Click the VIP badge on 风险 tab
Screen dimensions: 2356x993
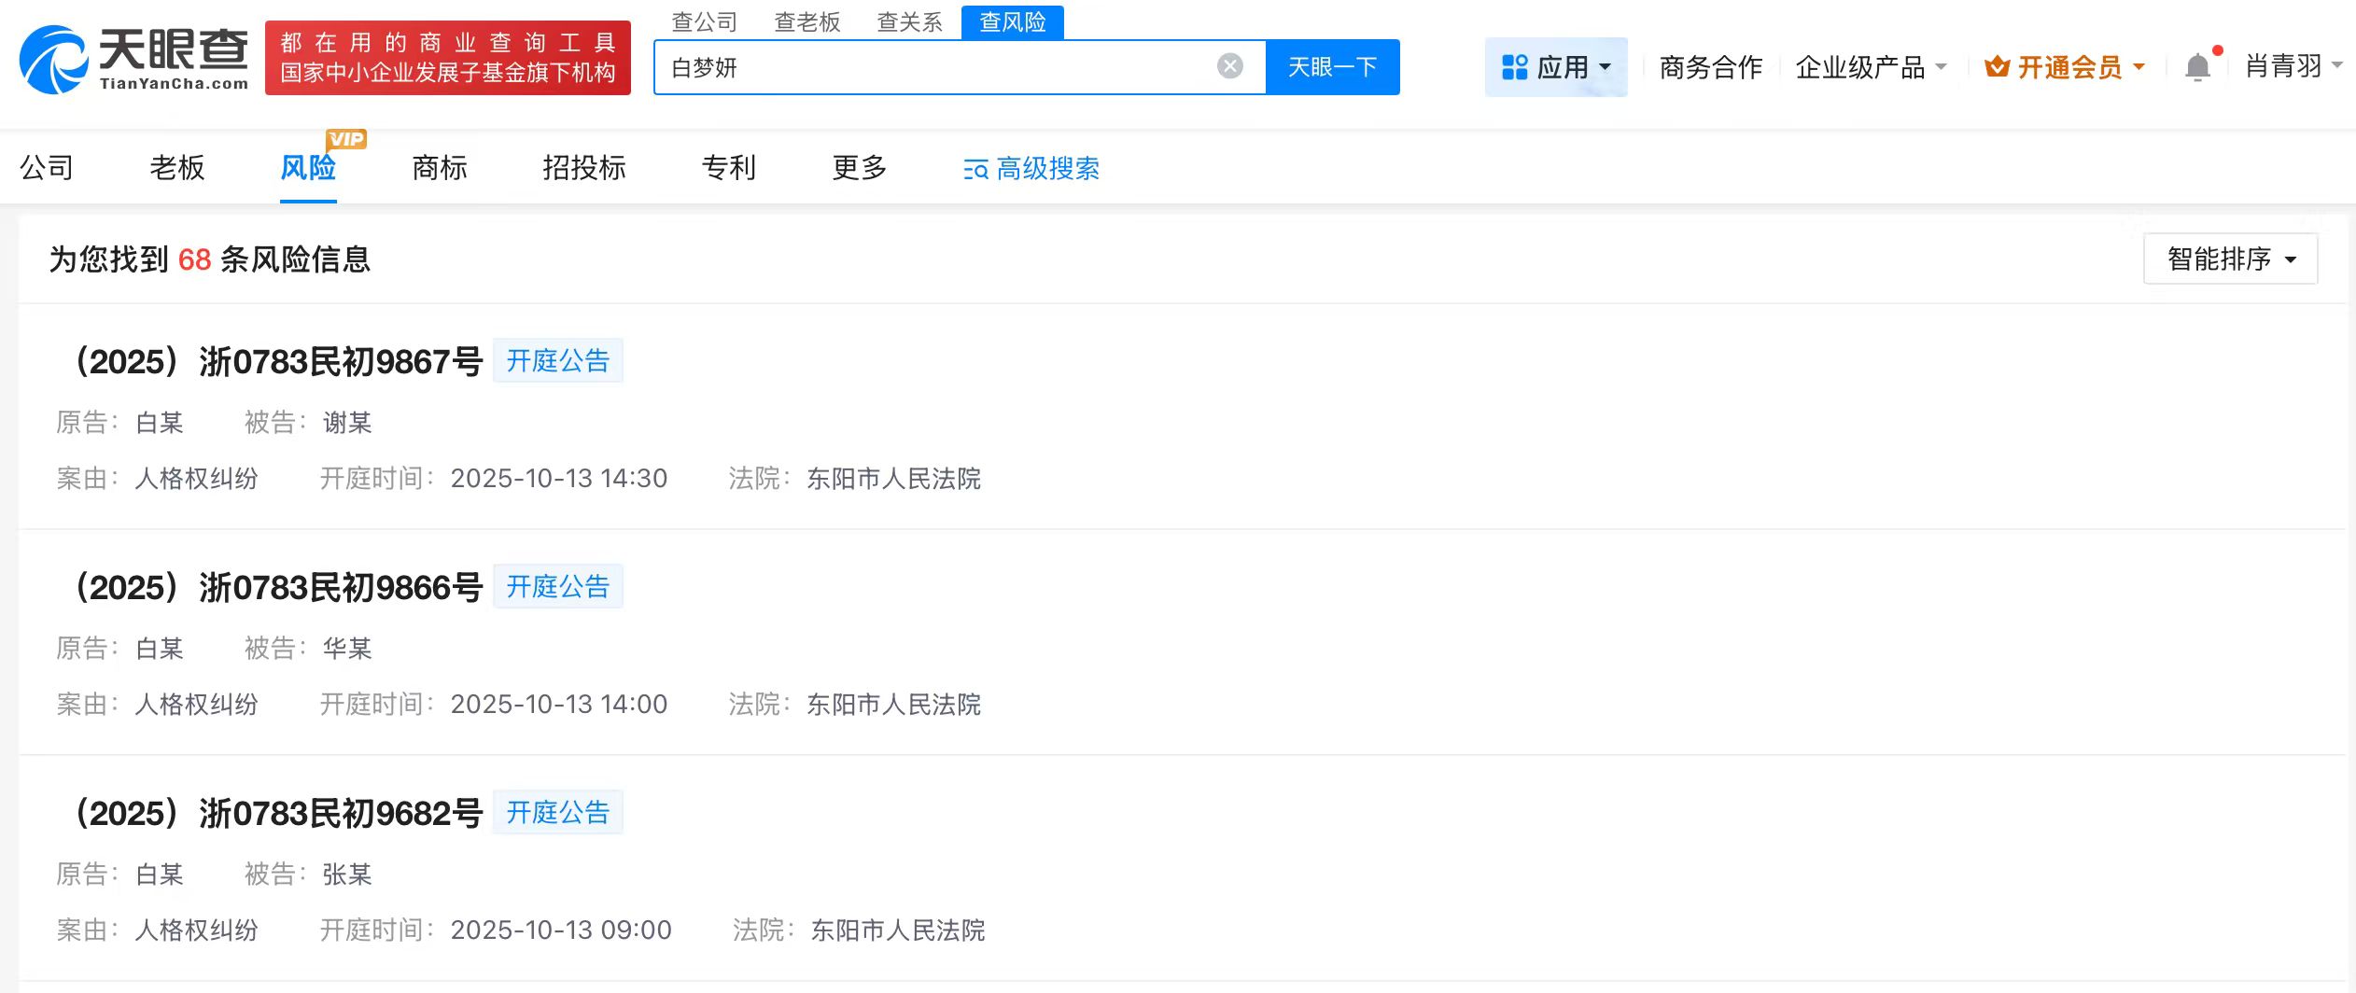click(x=346, y=139)
